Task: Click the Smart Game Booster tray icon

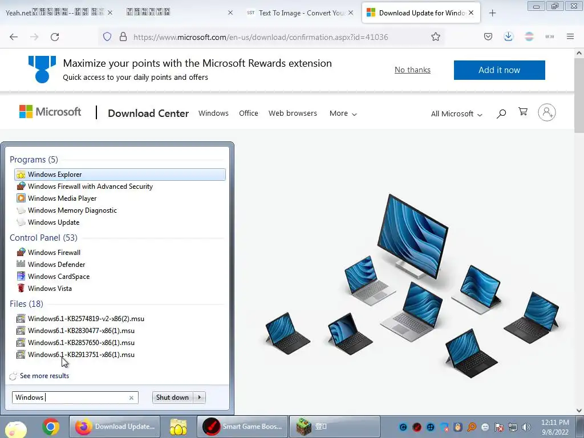Action: [x=417, y=427]
